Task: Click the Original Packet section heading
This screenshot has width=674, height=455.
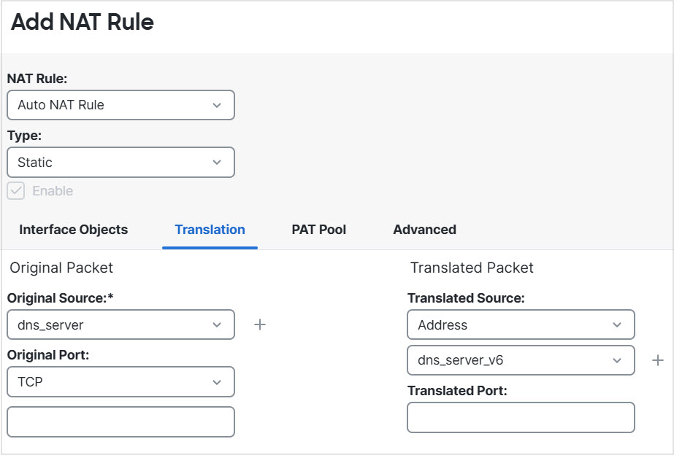Action: tap(61, 268)
